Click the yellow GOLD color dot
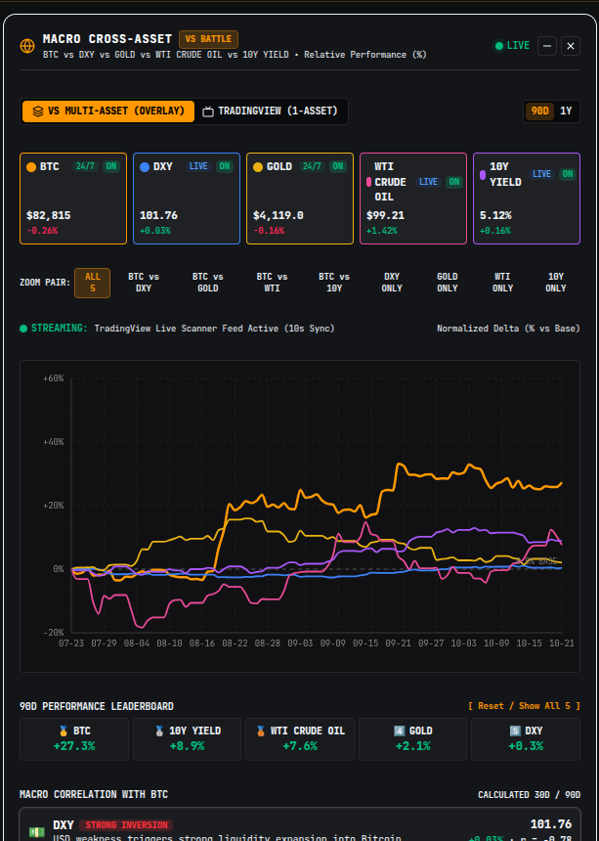The width and height of the screenshot is (599, 841). [258, 167]
